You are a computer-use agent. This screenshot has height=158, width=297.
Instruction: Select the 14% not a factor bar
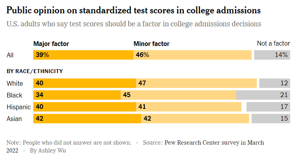coord(272,55)
